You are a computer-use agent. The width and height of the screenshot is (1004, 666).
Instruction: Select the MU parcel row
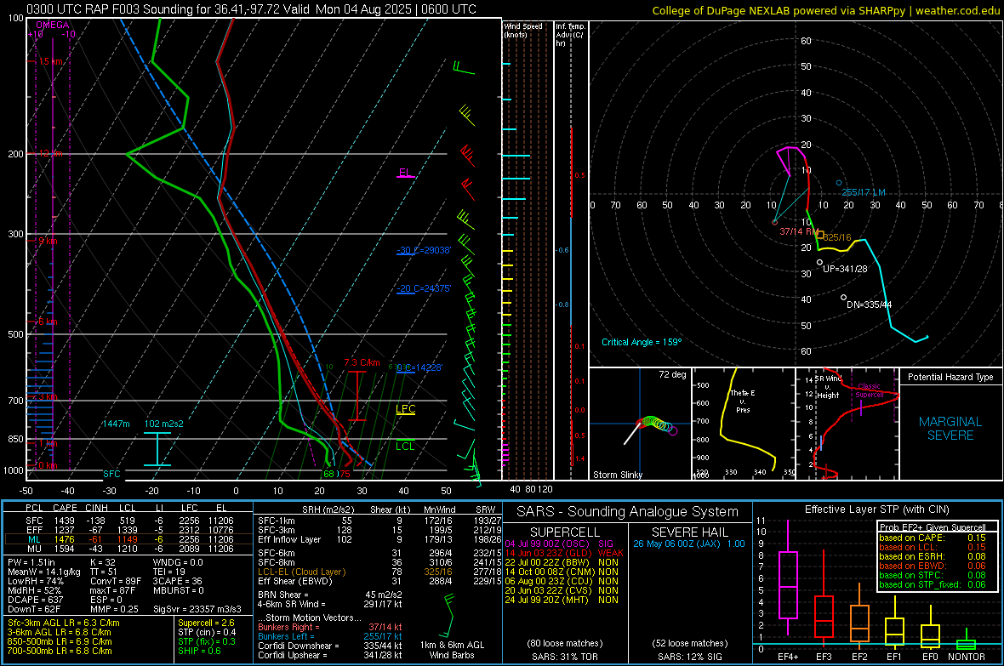(x=129, y=549)
